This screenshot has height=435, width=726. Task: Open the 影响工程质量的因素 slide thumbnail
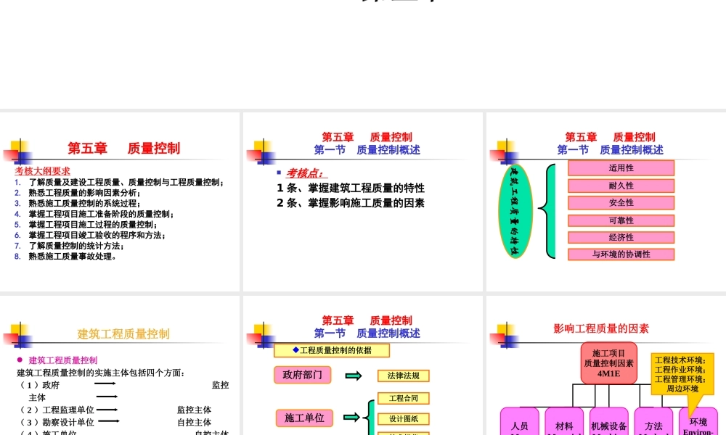click(606, 365)
